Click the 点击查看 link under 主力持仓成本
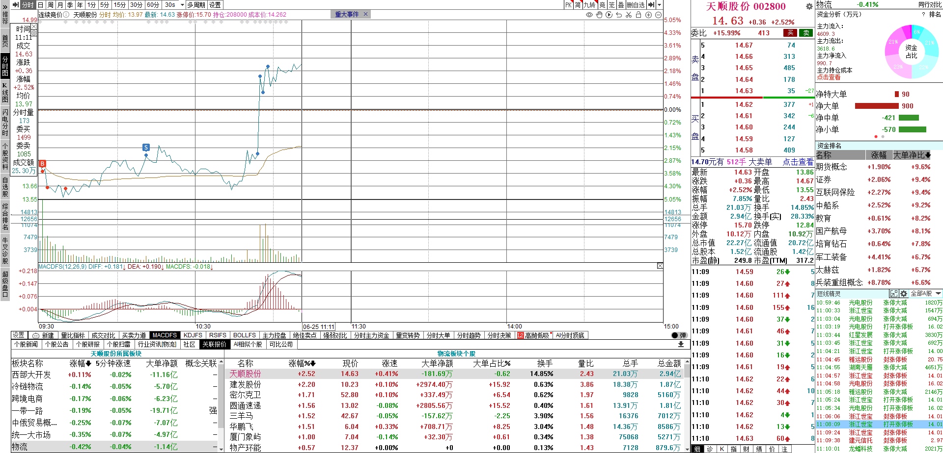This screenshot has width=943, height=453. (x=829, y=77)
